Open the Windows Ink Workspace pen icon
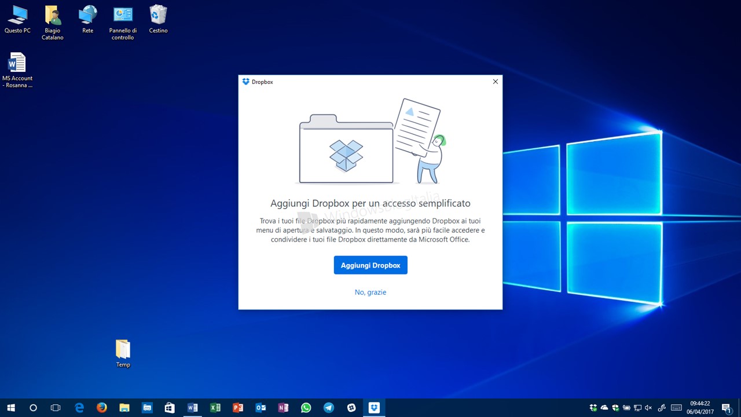 click(662, 408)
